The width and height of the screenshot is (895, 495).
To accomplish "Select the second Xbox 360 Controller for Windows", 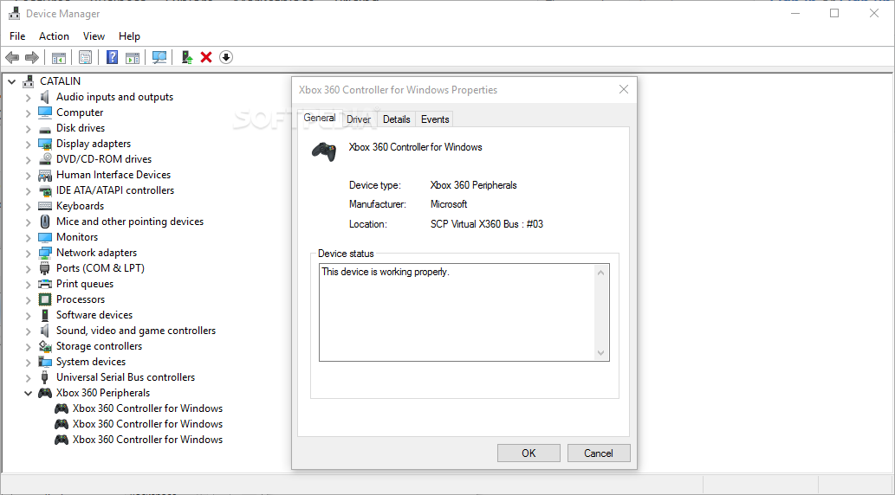I will (147, 424).
